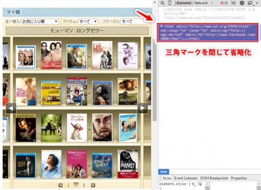Viewport: 261px width, 190px height.
Task: Toggle the mobile device emulation icon
Action: [170, 3]
